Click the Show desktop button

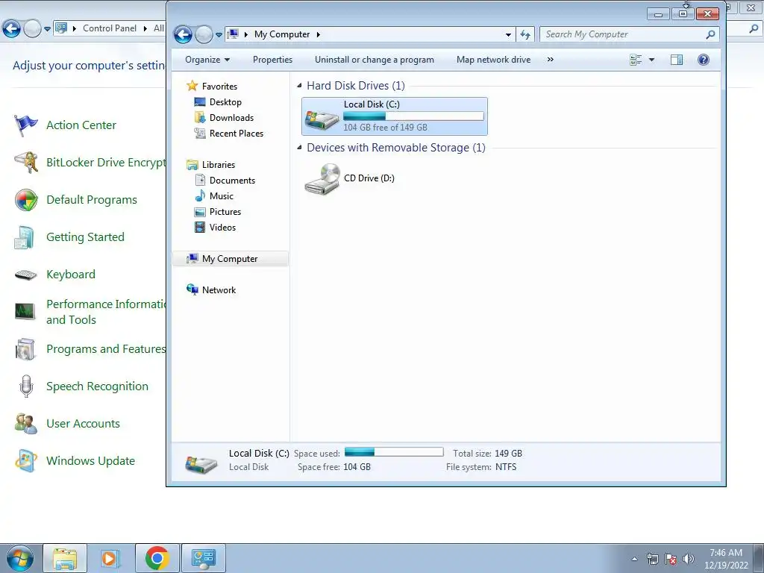click(x=759, y=558)
